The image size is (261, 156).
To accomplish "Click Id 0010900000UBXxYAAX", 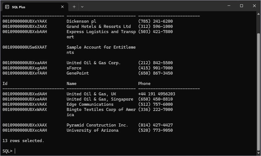I will click(25, 21).
